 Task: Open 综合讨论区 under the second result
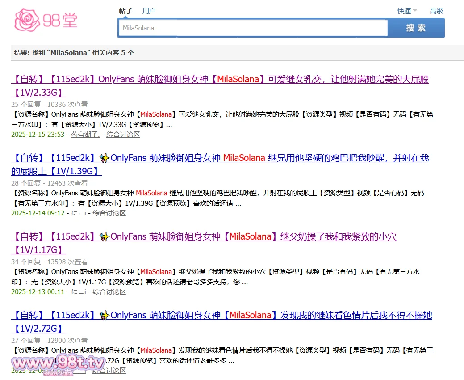pyautogui.click(x=109, y=213)
